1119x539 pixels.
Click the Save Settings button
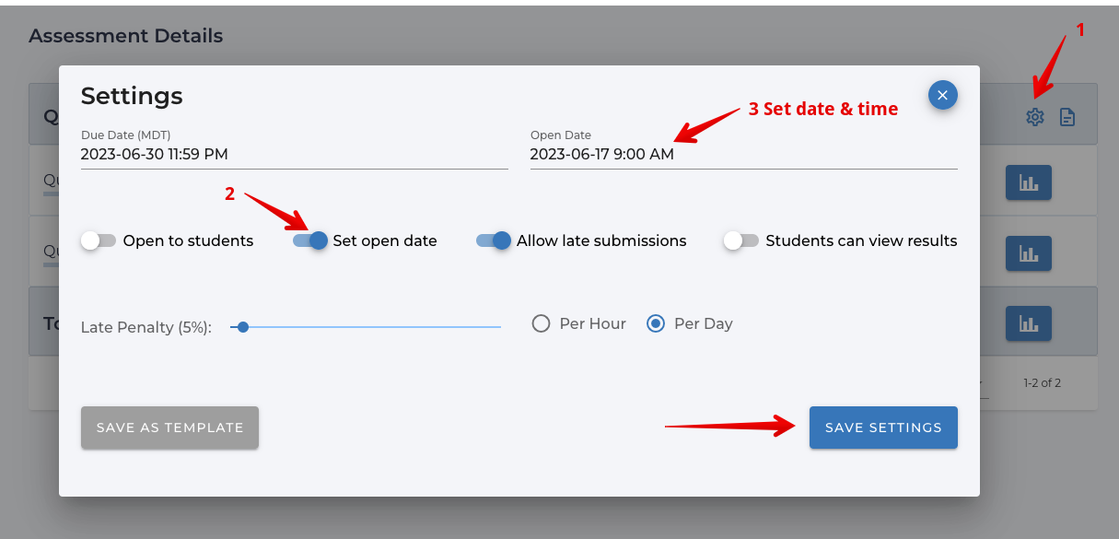coord(883,428)
